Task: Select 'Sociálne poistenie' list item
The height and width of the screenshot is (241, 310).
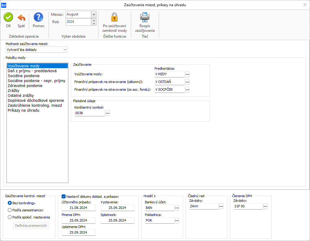Action: pyautogui.click(x=37, y=76)
